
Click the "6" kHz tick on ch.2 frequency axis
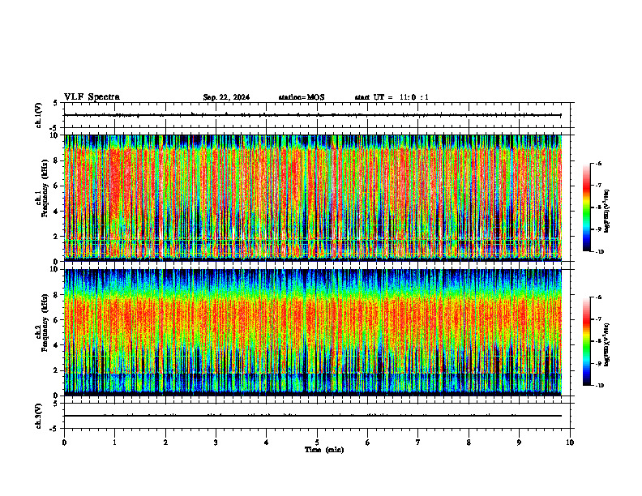pyautogui.click(x=56, y=320)
